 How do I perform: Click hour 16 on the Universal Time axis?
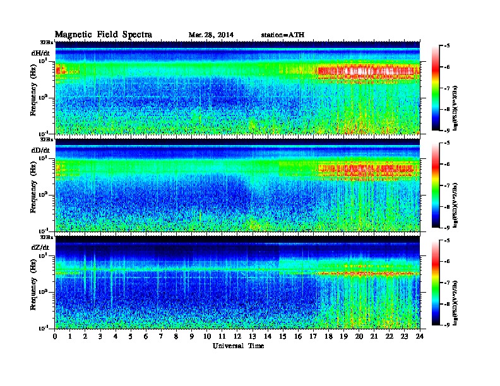point(298,336)
